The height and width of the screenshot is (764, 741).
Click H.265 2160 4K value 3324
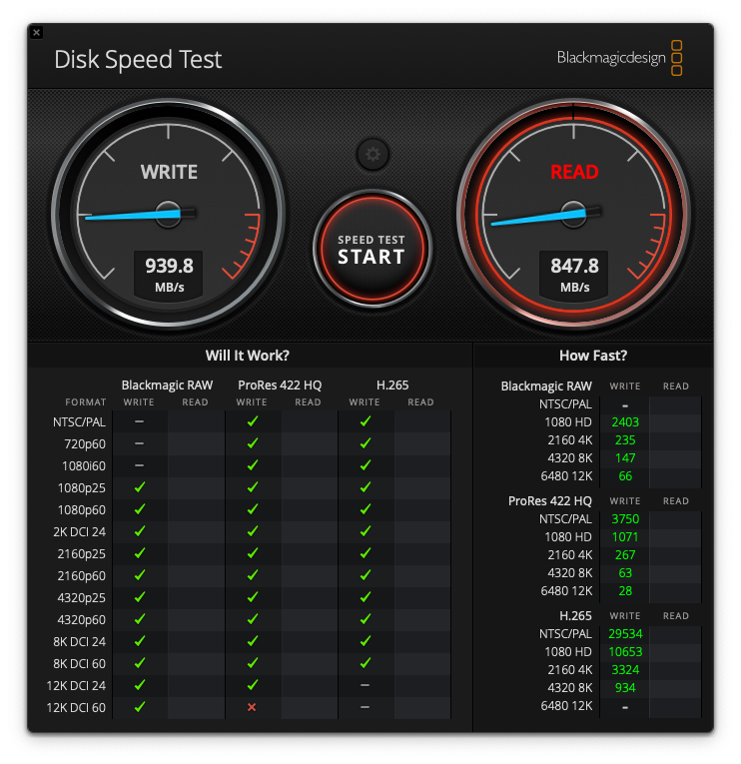[x=625, y=670]
